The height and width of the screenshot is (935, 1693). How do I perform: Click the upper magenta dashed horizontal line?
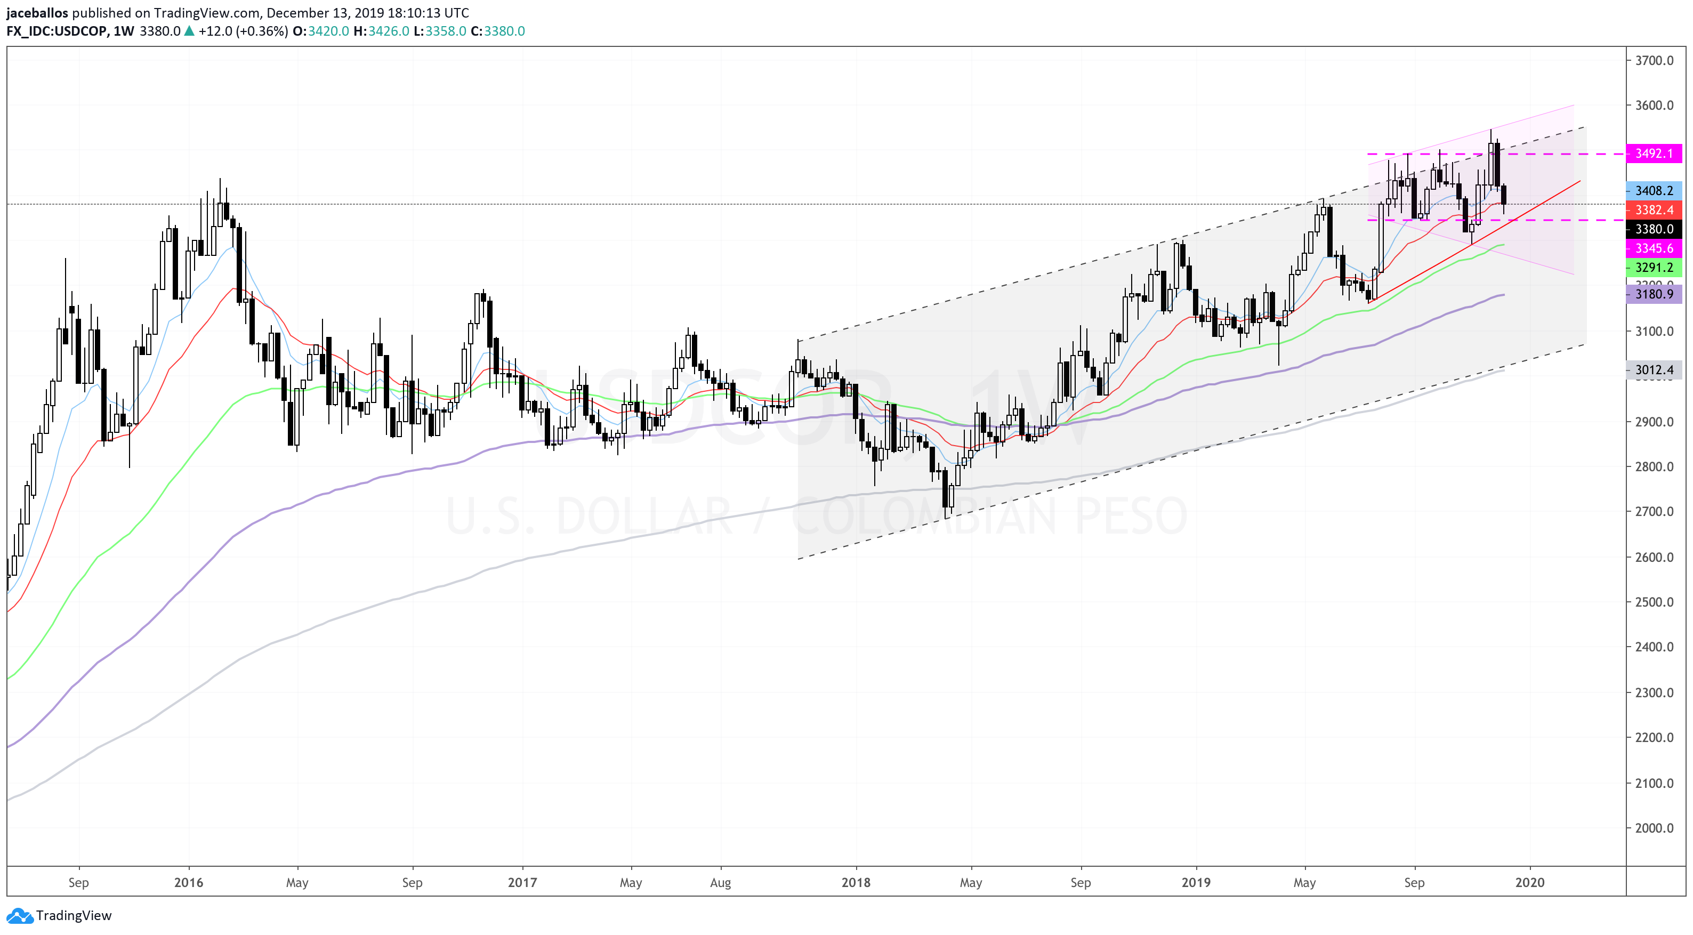[x=1495, y=154]
